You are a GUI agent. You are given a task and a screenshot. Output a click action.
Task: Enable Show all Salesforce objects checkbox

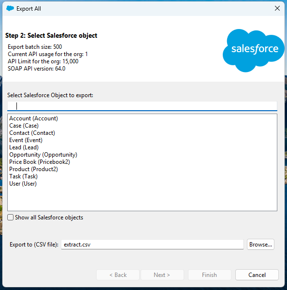click(x=10, y=217)
